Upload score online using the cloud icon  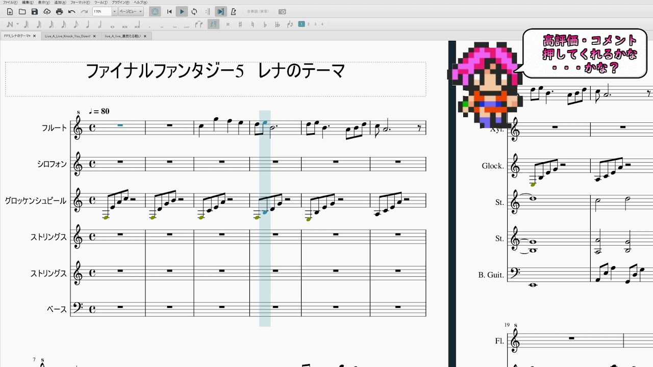tap(47, 11)
